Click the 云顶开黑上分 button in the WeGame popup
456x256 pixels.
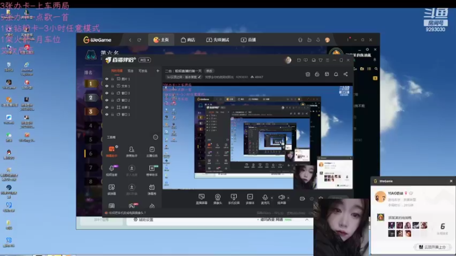click(433, 247)
